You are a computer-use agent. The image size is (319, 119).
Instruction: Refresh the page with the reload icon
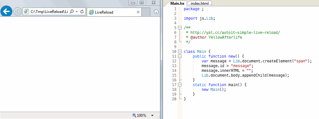tap(82, 12)
